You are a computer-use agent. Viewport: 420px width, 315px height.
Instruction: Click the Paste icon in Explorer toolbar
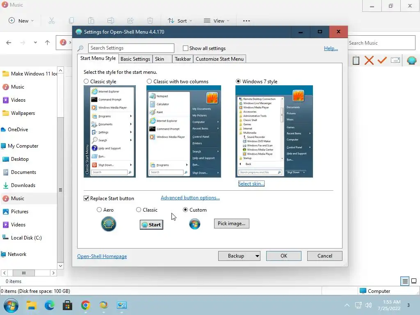(x=91, y=21)
